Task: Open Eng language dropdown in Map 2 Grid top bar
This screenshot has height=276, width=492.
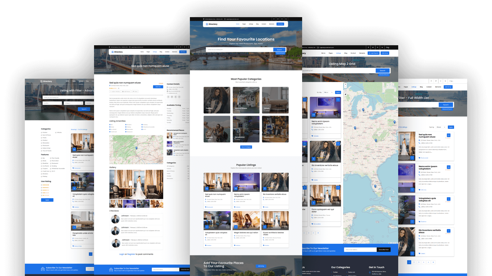Action: click(x=388, y=47)
